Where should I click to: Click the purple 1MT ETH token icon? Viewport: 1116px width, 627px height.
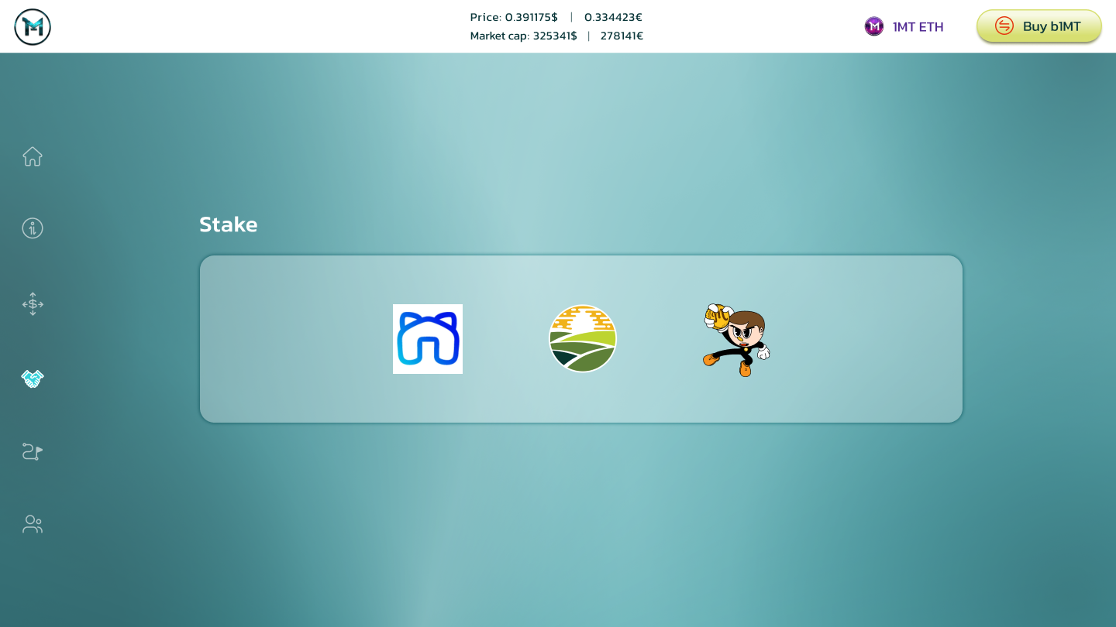coord(874,26)
